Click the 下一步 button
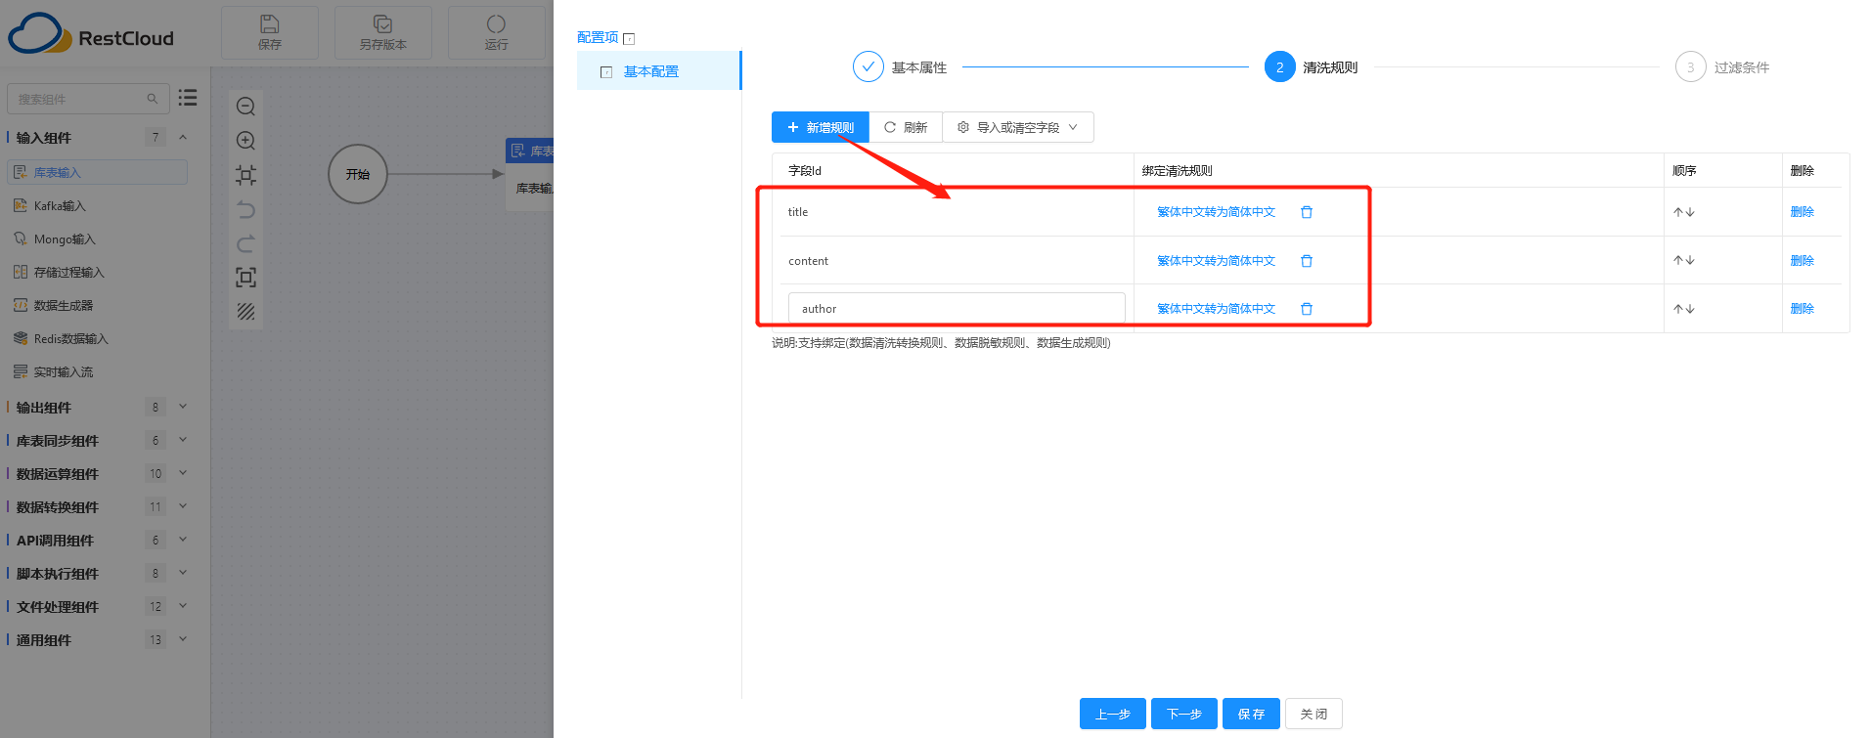This screenshot has width=1870, height=738. [x=1184, y=714]
